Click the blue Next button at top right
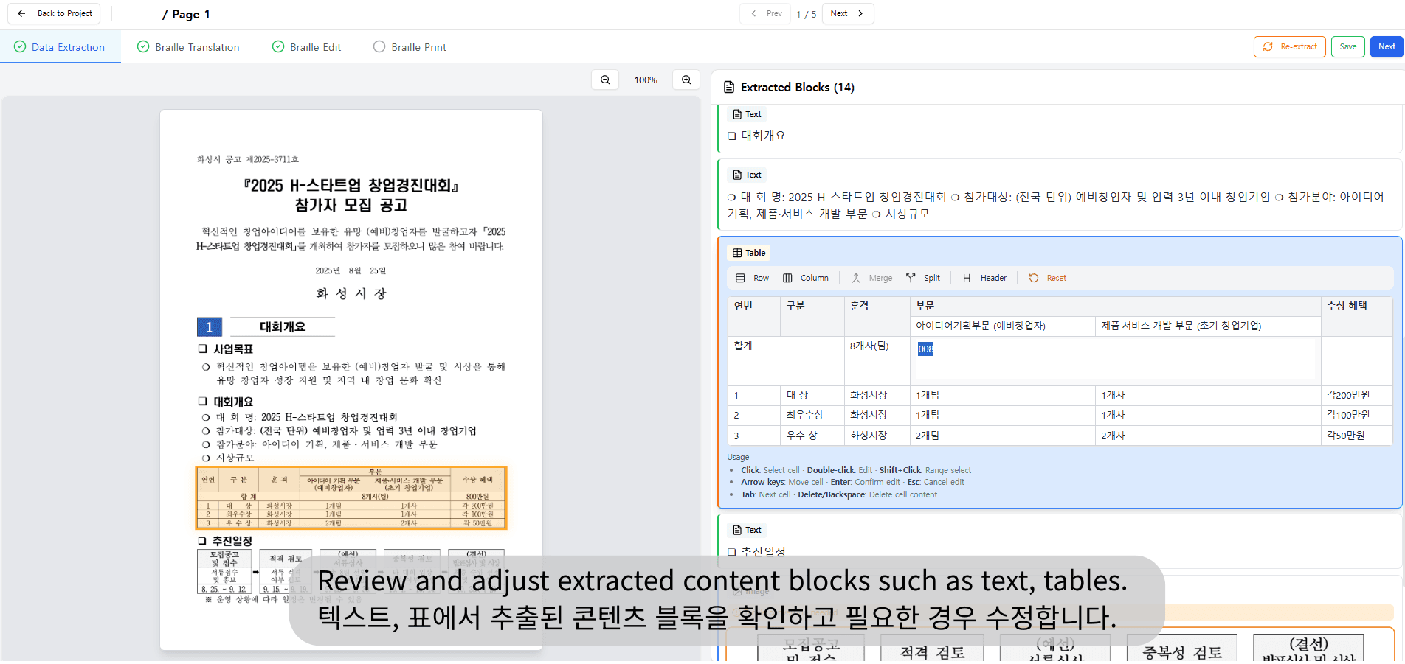 (1387, 46)
